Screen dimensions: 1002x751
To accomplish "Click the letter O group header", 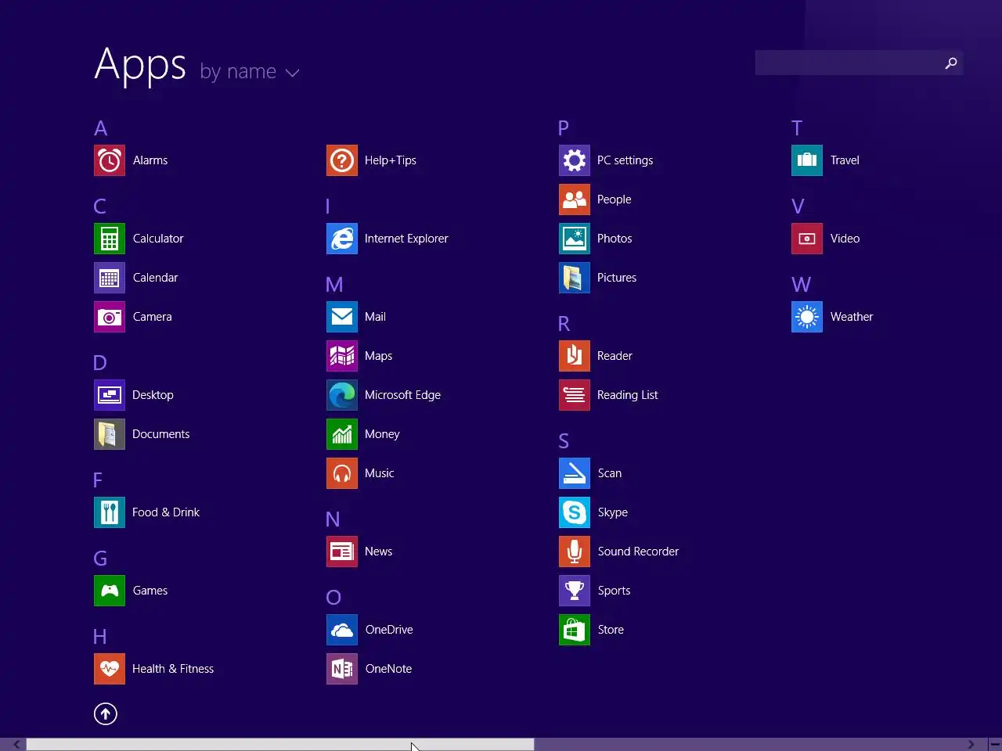I will tap(333, 598).
